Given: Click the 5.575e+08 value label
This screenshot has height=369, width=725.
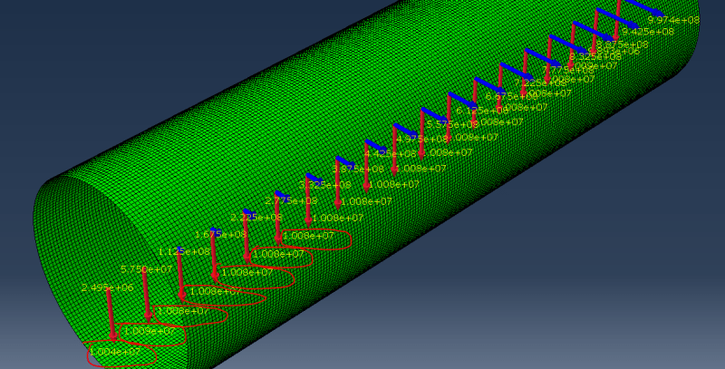Looking at the screenshot, I should coord(452,124).
